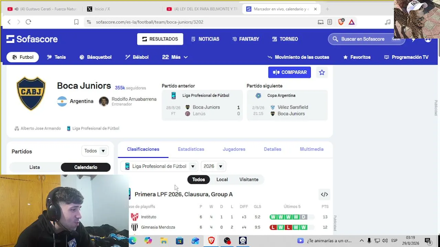Open the notifications center icon
This screenshot has height=247, width=440.
[428, 241]
